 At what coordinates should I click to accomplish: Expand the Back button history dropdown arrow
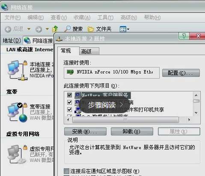click(29, 29)
